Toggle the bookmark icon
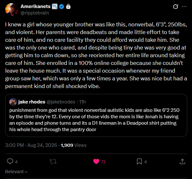Screen dimensions: 192x179 (x=139, y=162)
